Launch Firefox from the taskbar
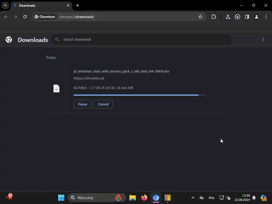272x204 pixels. point(144,198)
